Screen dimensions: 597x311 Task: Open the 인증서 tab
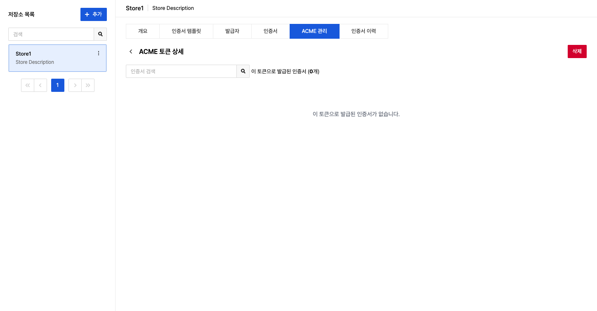pyautogui.click(x=271, y=31)
